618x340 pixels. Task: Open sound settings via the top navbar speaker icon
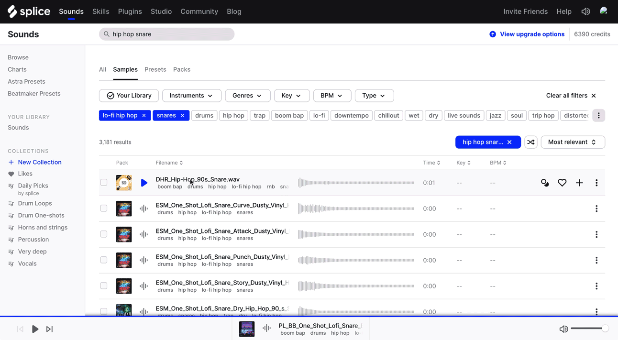click(585, 11)
